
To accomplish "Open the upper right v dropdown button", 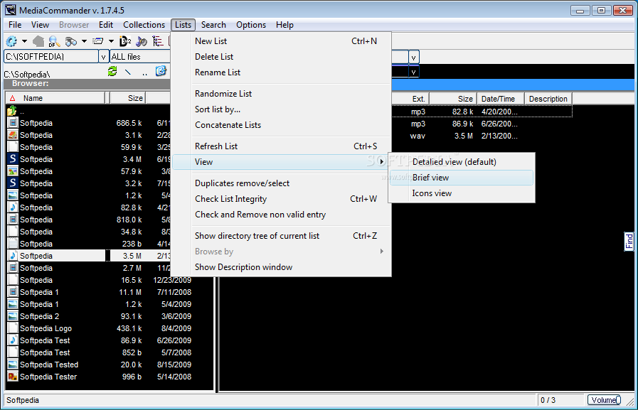I will (414, 58).
